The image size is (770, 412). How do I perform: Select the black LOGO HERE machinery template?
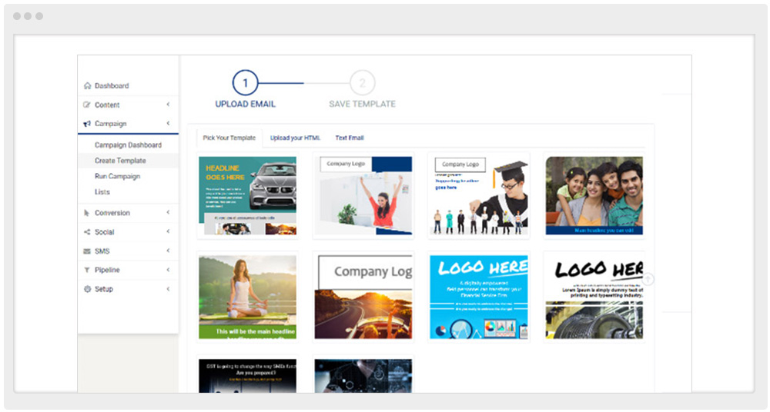[x=594, y=297]
